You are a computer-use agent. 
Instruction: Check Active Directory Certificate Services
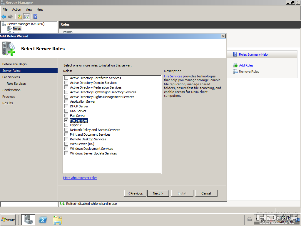[x=66, y=78]
